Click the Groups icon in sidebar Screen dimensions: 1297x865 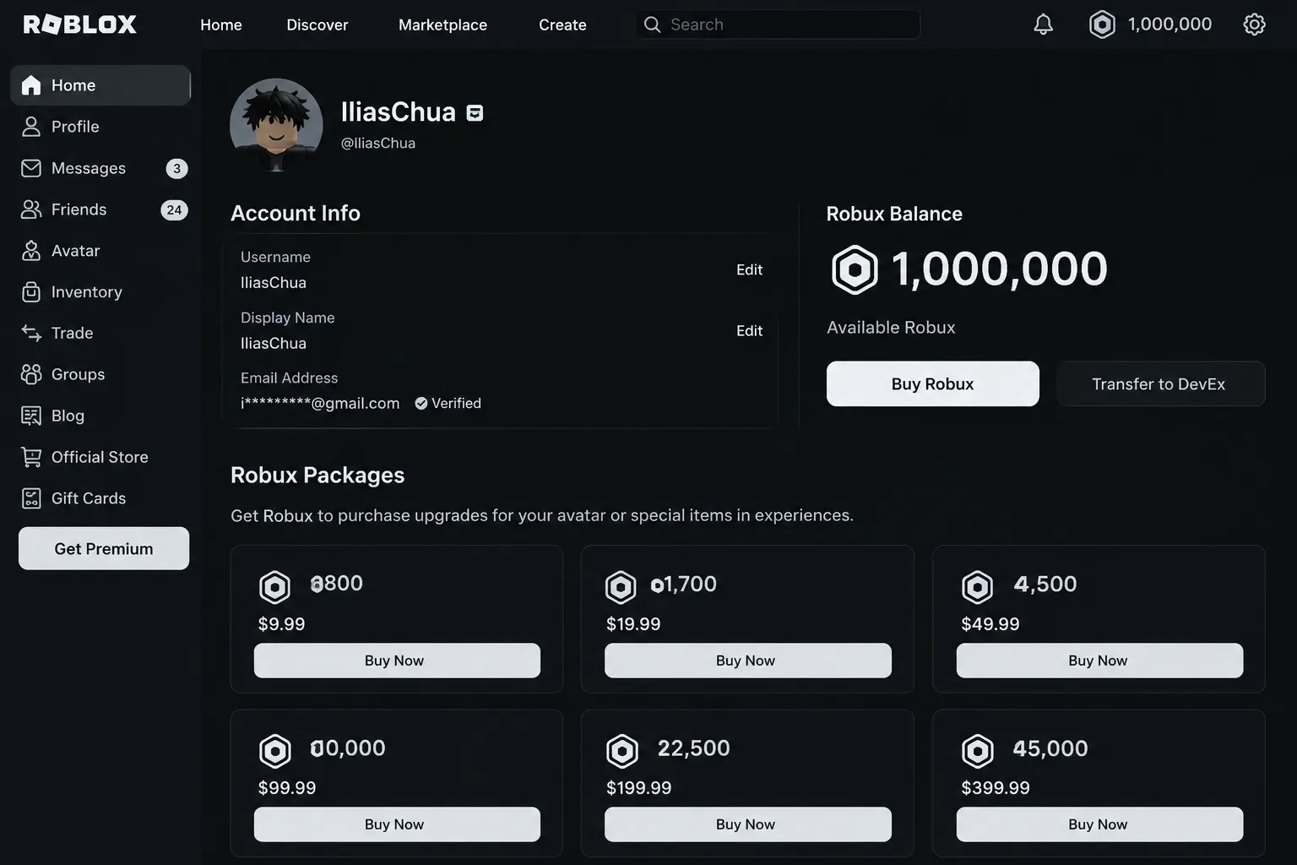coord(31,374)
